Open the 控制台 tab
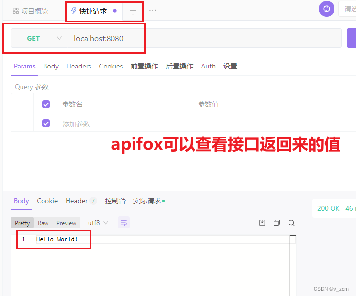This screenshot has height=296, width=356. point(115,201)
